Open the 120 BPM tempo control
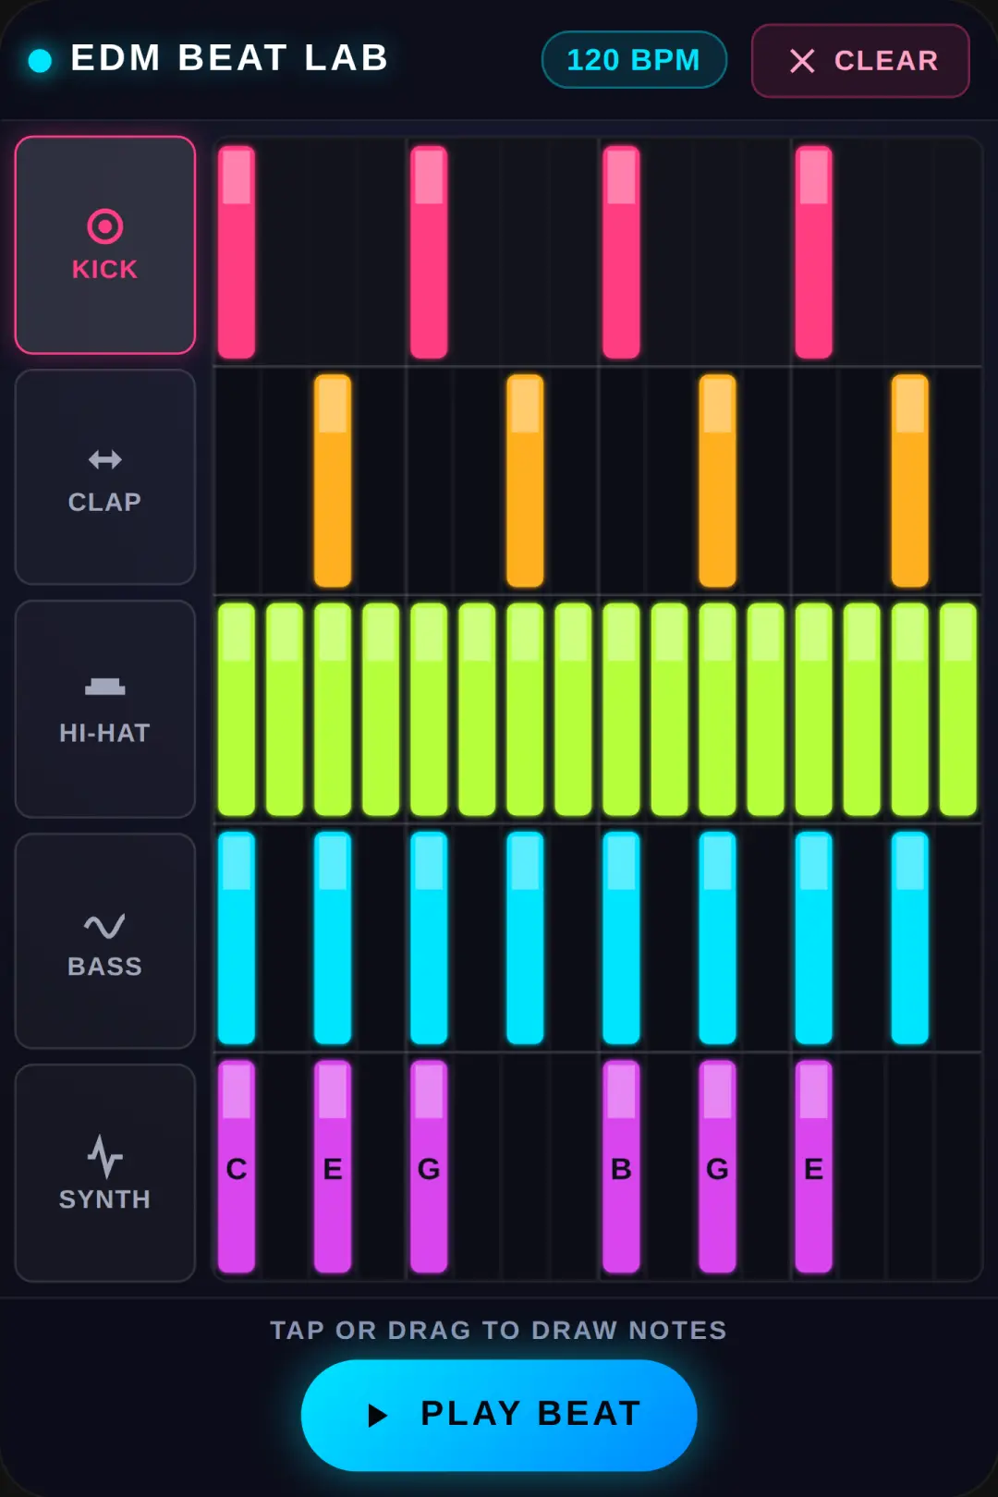998x1497 pixels. click(x=634, y=60)
